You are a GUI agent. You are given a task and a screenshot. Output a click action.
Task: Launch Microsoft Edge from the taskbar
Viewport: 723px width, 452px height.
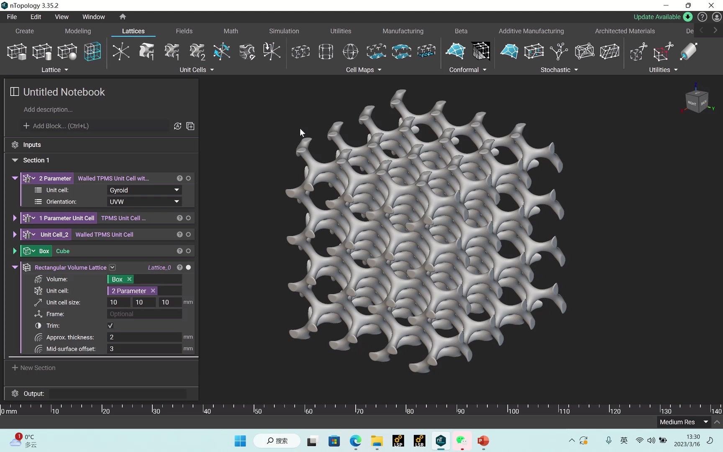pos(355,441)
